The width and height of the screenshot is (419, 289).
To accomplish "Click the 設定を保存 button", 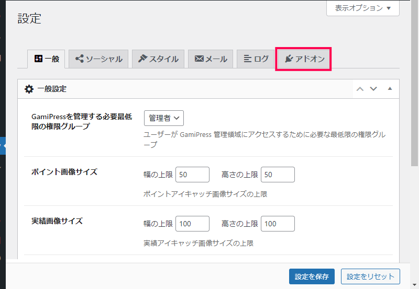I will [x=312, y=276].
